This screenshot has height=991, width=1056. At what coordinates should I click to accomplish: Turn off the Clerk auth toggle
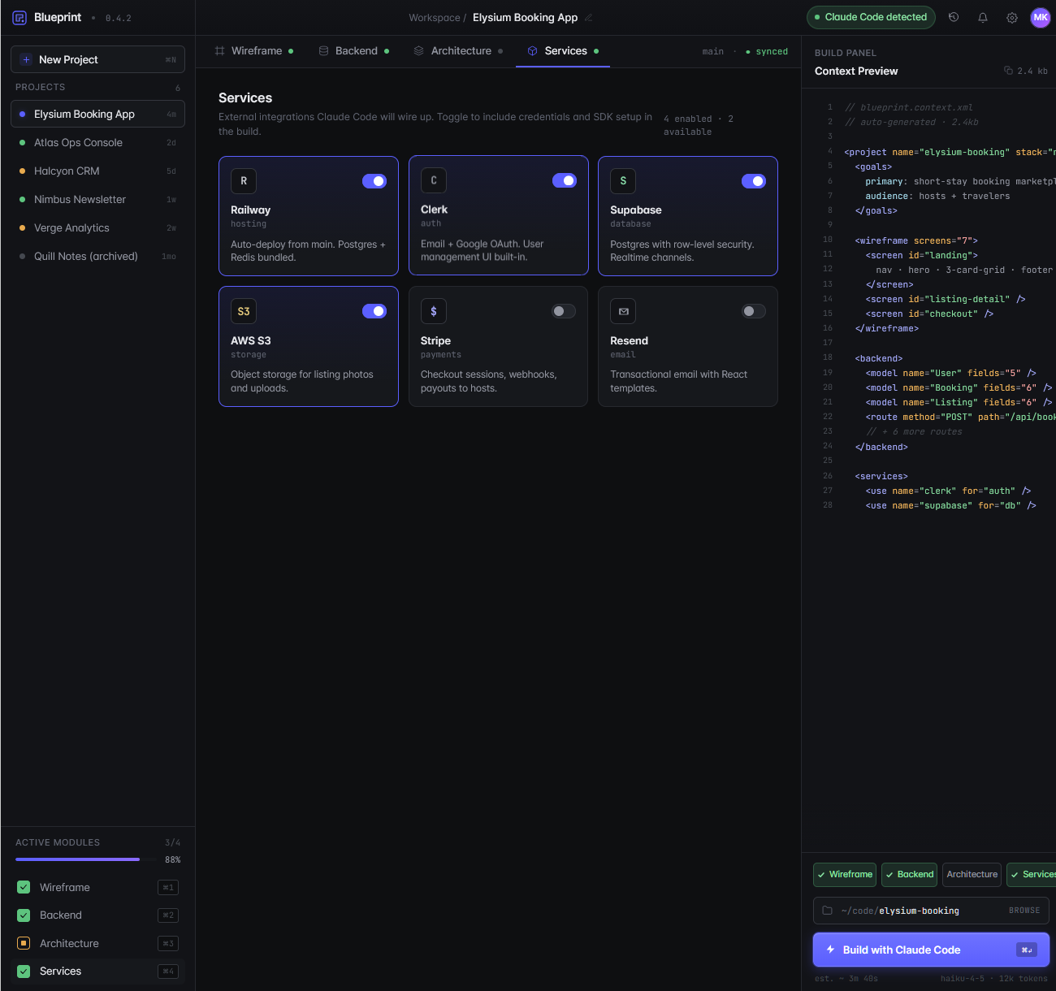(x=565, y=180)
